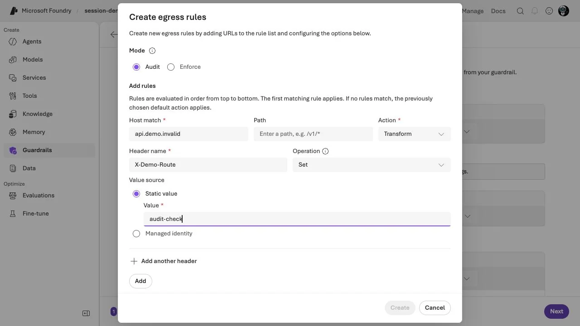This screenshot has height=326, width=580.
Task: Open notifications bell icon
Action: [535, 11]
